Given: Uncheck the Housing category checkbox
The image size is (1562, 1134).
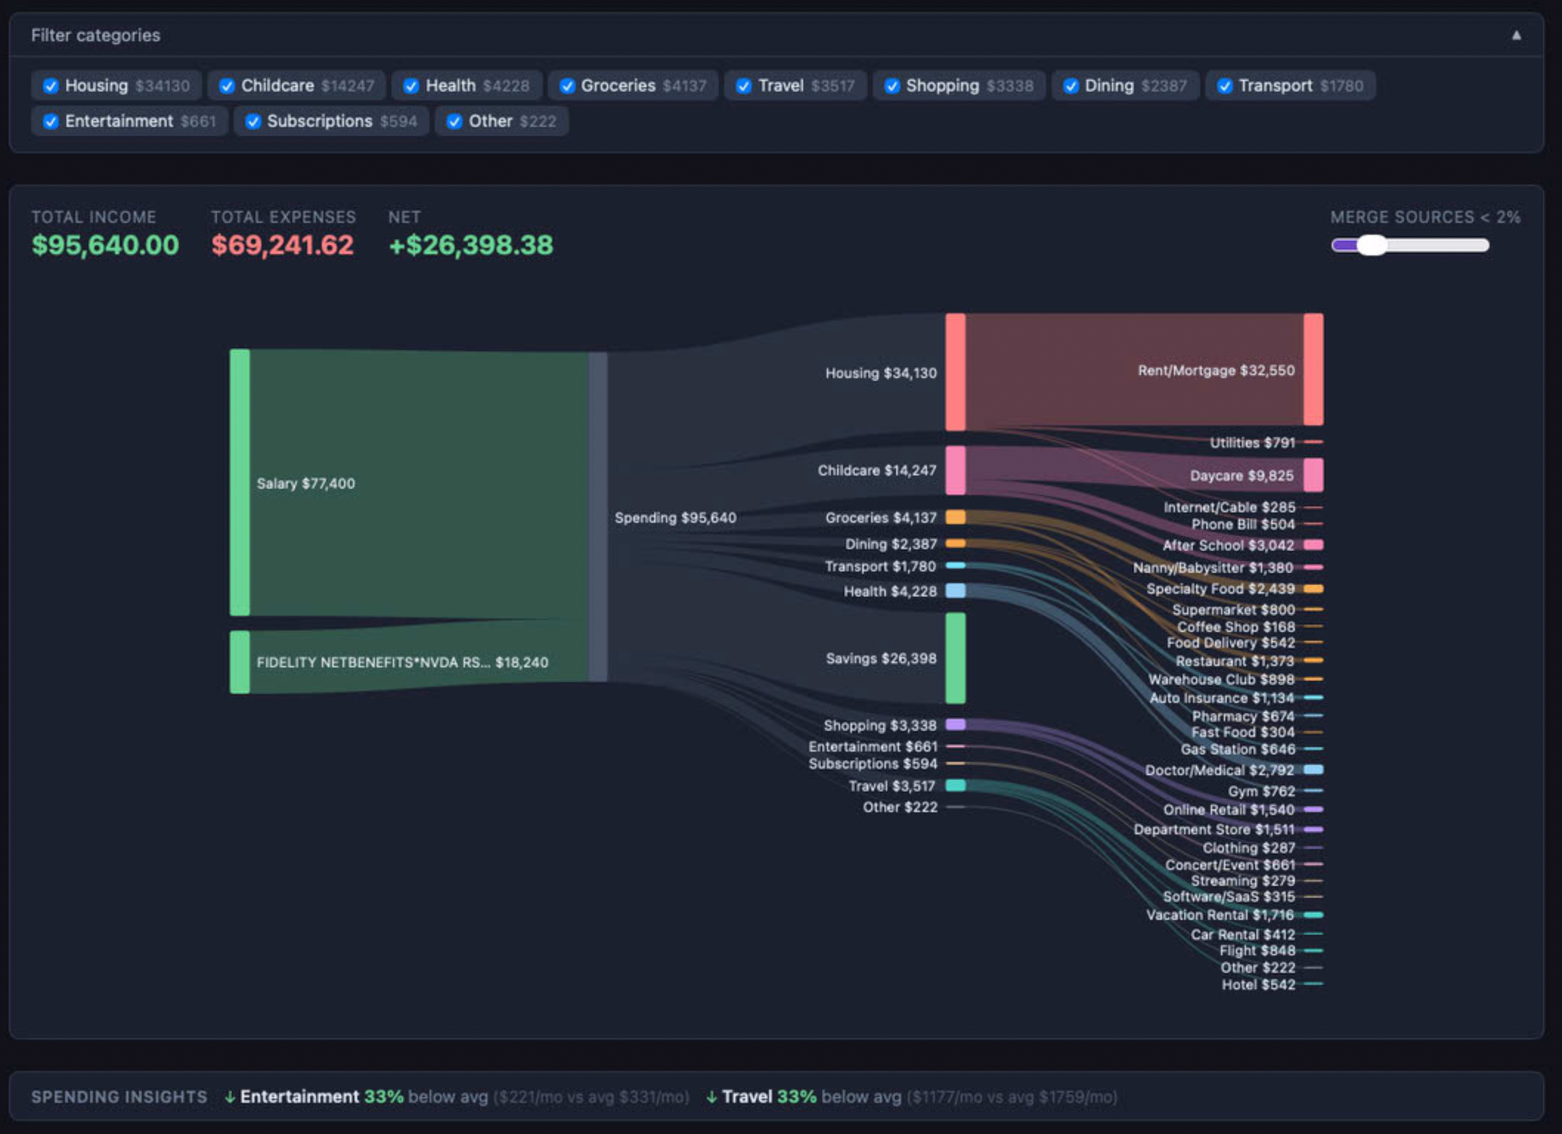Looking at the screenshot, I should coord(50,86).
